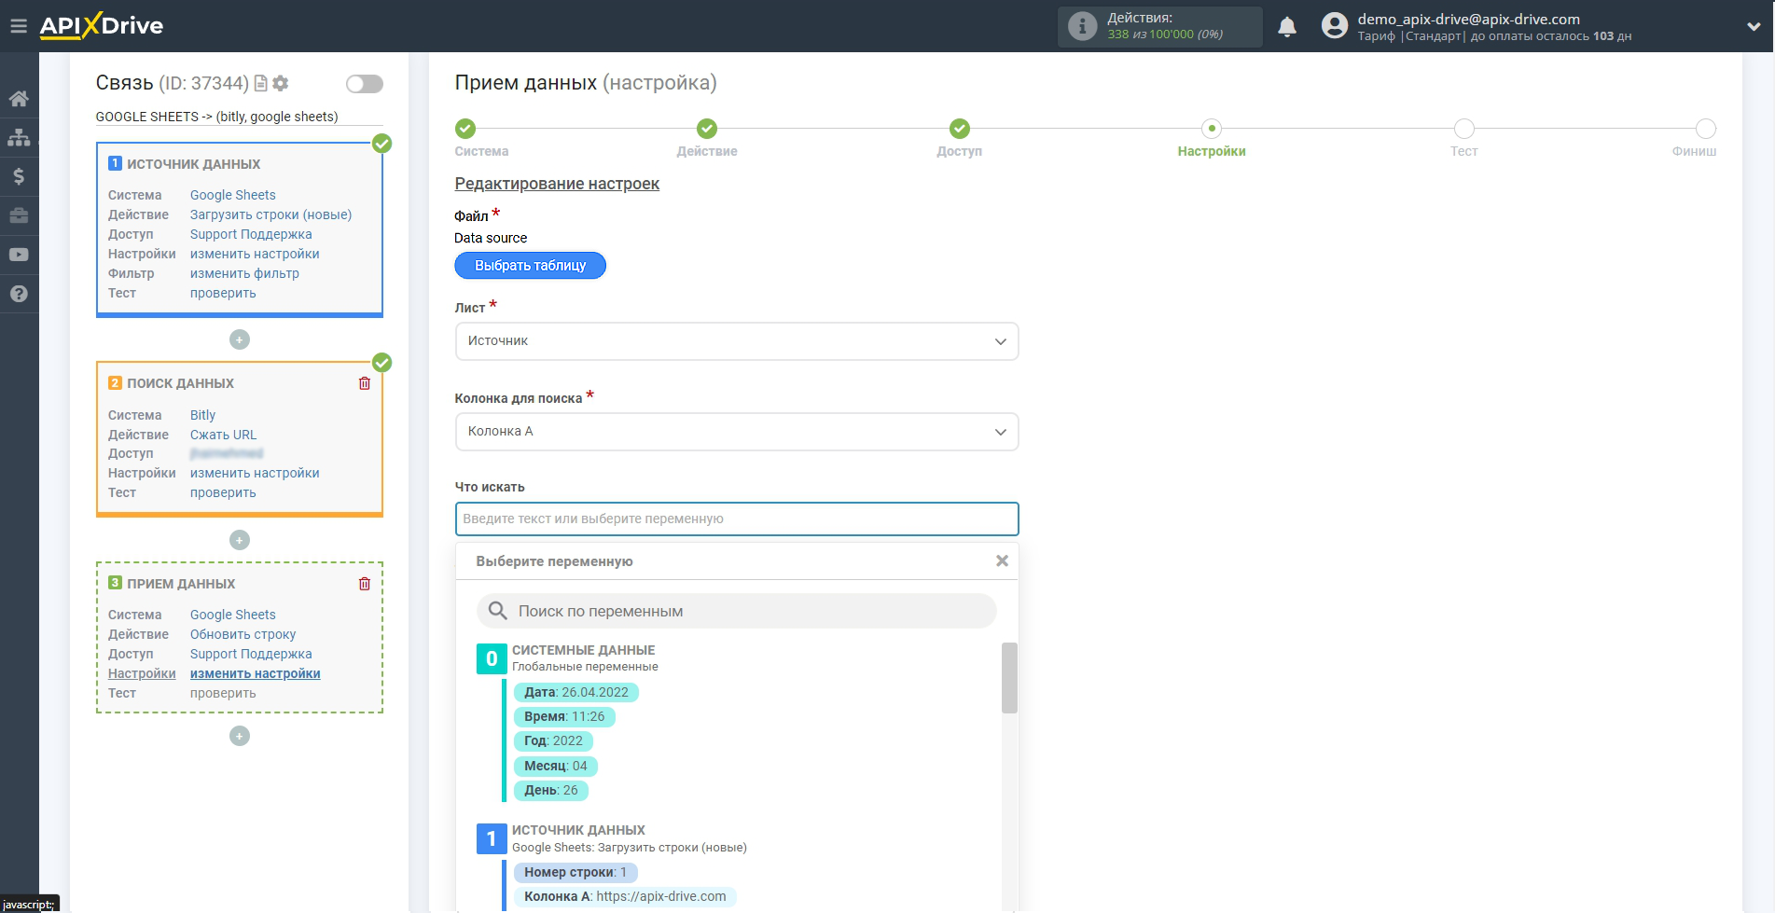Open the Лист dropdown
Image resolution: width=1775 pixels, height=913 pixels.
coord(737,341)
